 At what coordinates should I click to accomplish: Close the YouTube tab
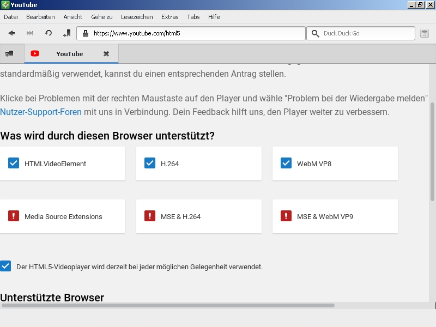(x=106, y=54)
